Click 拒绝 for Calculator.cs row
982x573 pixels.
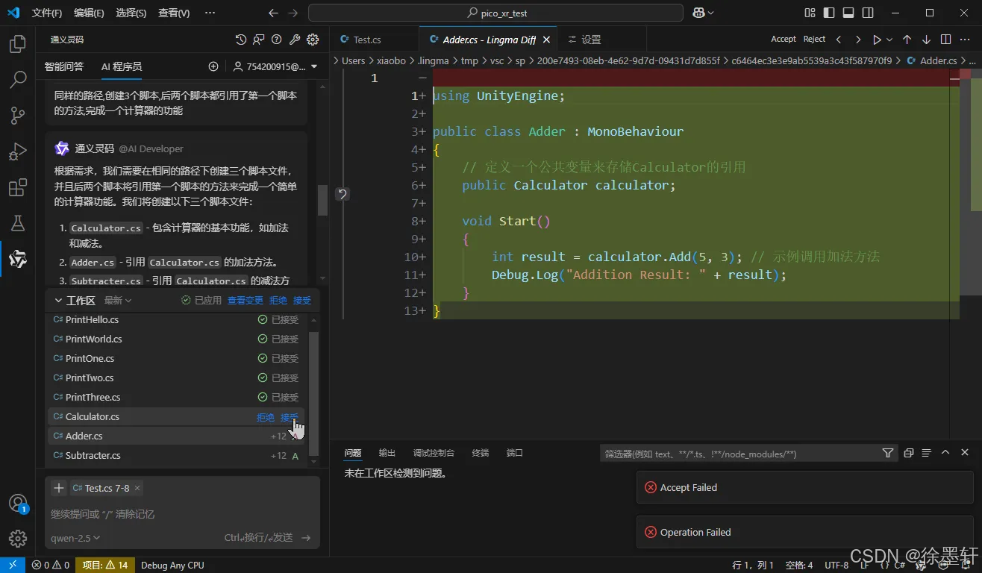point(266,417)
